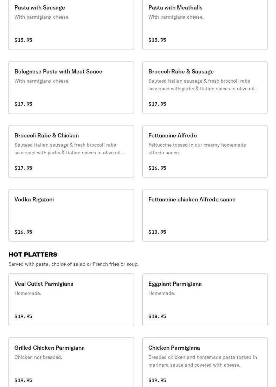
Task: Choose the Broccoli Rabe & Chicken dish
Action: (46, 135)
